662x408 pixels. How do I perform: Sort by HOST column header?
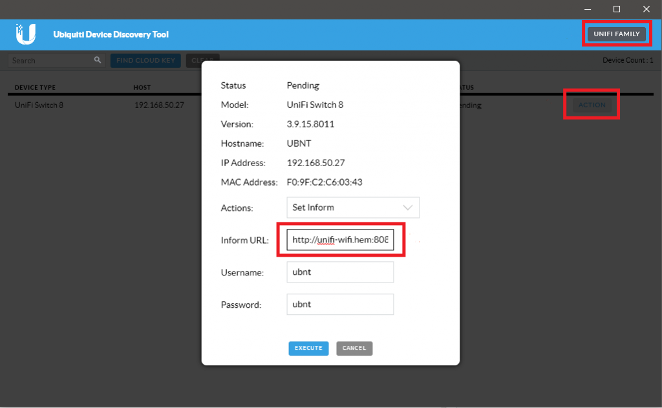coord(142,87)
